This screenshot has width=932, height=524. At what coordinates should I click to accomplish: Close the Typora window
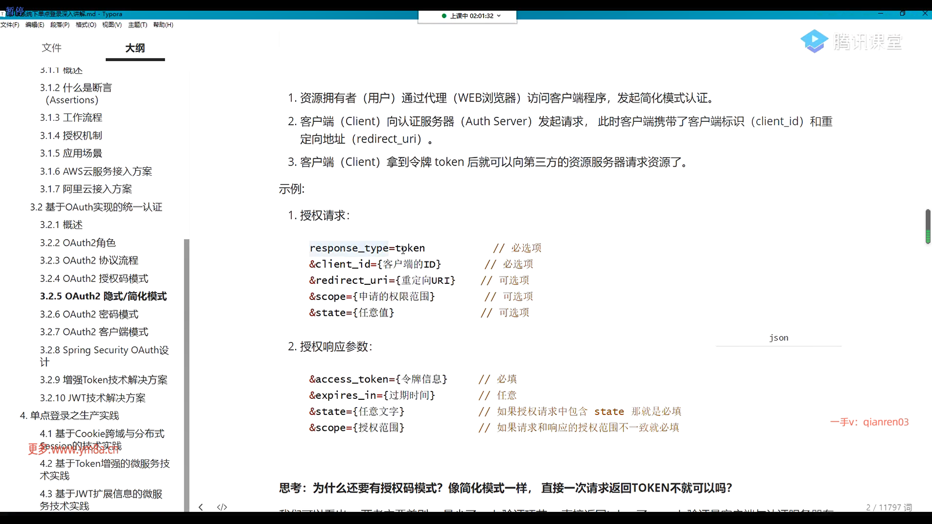pyautogui.click(x=925, y=13)
